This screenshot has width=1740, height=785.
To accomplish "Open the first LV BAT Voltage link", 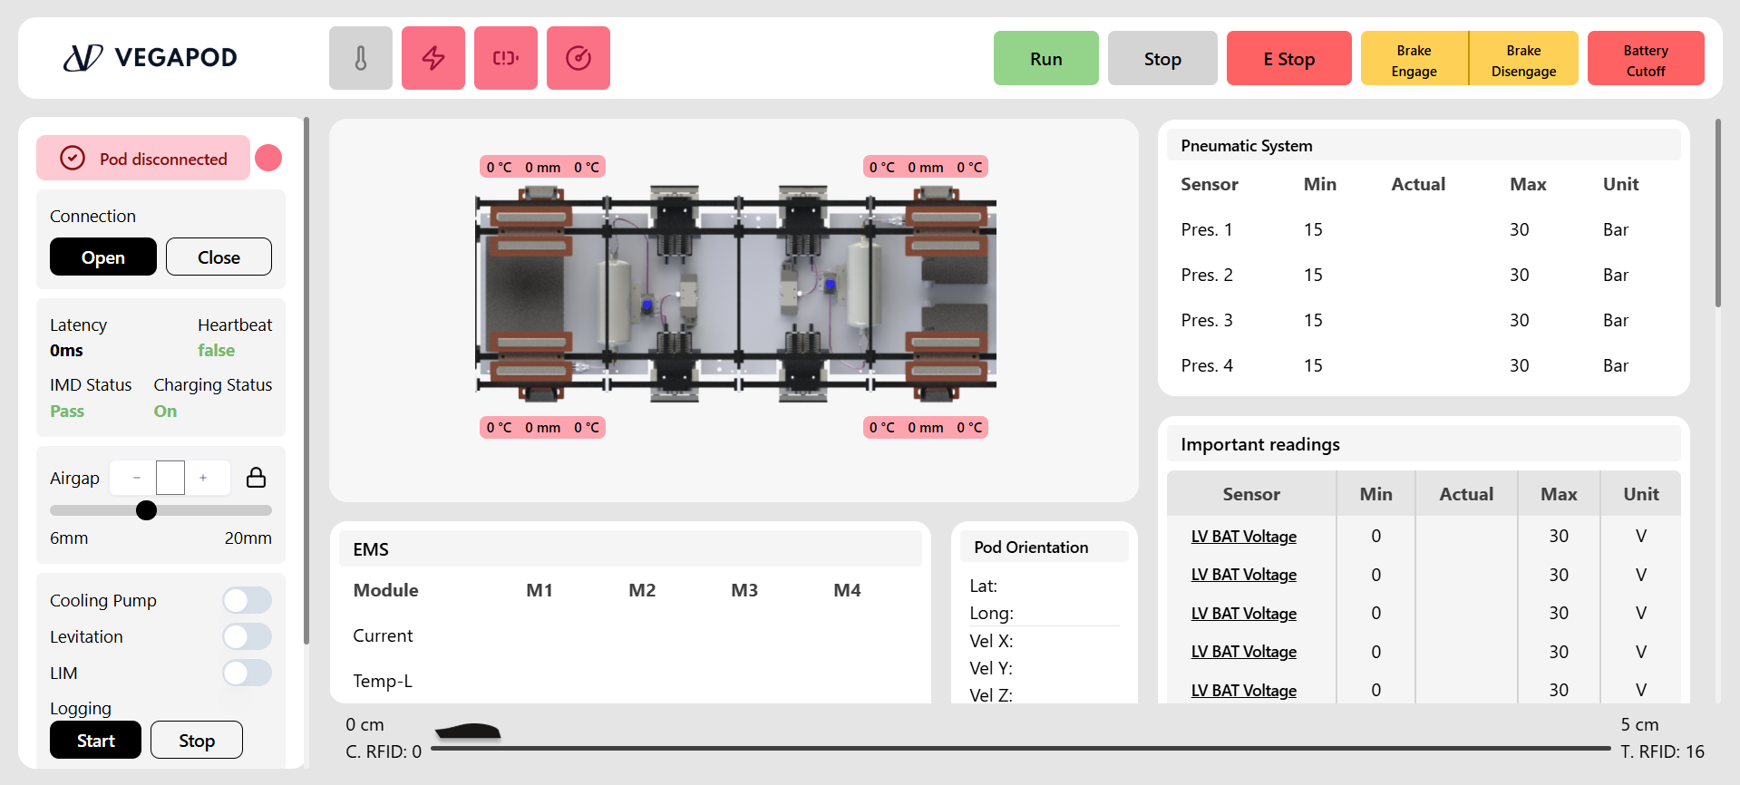I will click(x=1243, y=537).
